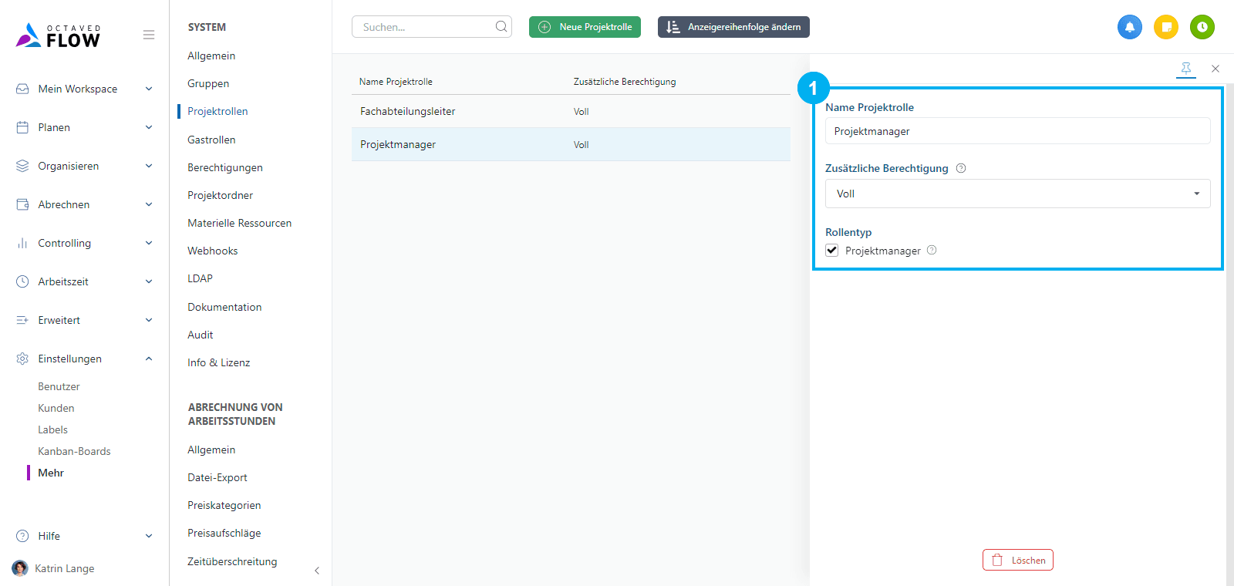Open the yellow notes icon

click(1165, 27)
